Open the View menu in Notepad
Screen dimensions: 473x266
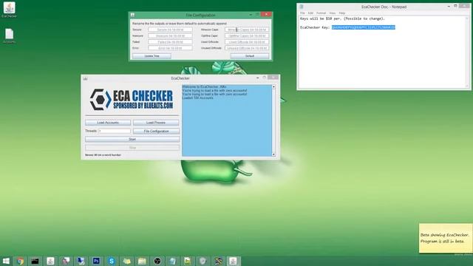332,13
